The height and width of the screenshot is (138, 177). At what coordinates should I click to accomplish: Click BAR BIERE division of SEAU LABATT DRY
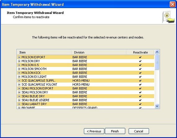(80, 104)
